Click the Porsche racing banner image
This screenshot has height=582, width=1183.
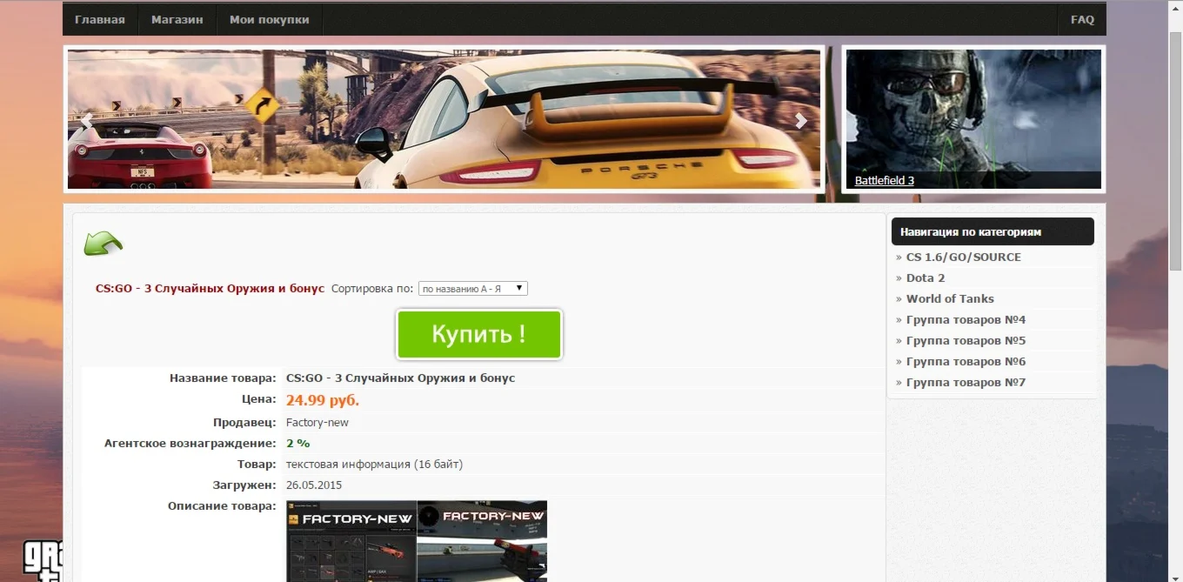coord(444,119)
